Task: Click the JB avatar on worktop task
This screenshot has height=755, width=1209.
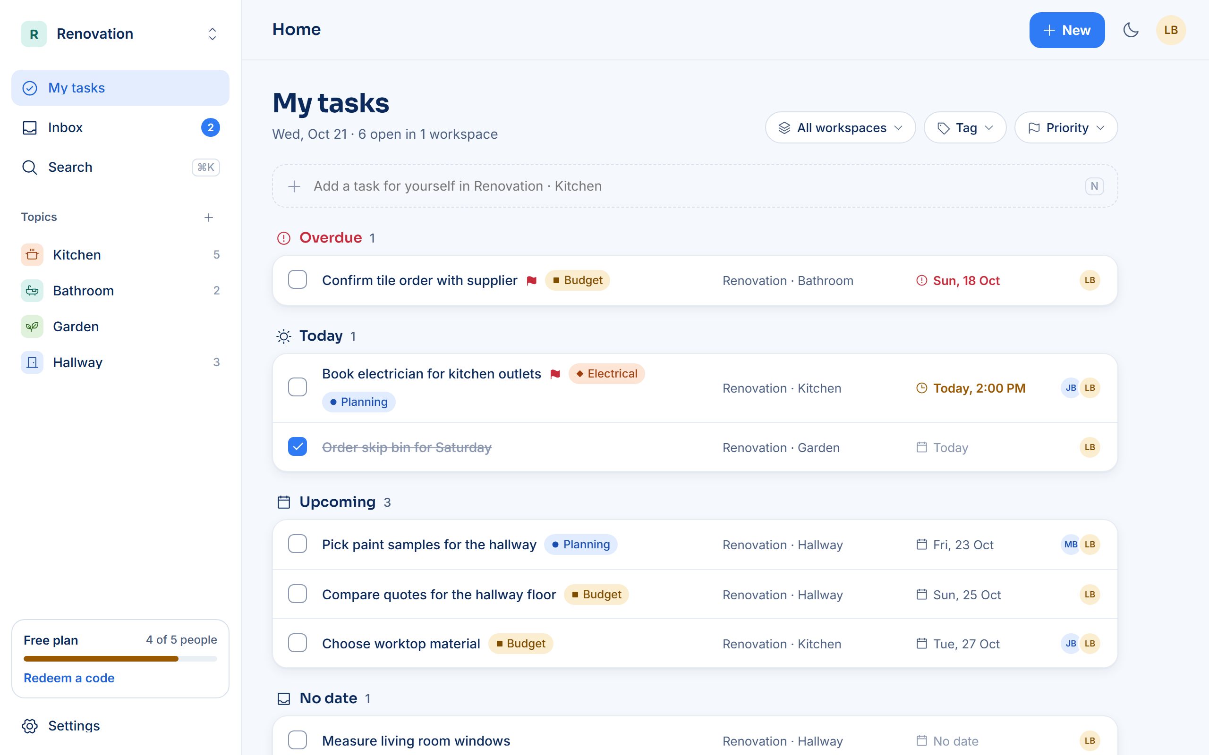Action: 1071,644
